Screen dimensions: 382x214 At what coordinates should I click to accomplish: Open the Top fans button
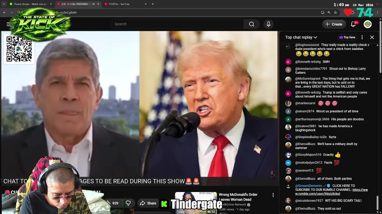pos(347,37)
